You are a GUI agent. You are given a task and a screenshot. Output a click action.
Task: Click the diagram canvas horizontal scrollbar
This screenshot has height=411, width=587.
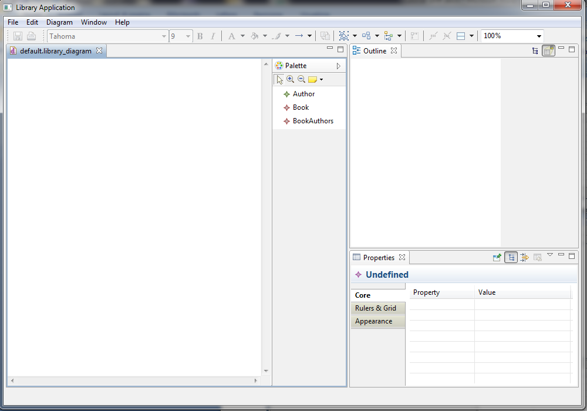pos(133,380)
